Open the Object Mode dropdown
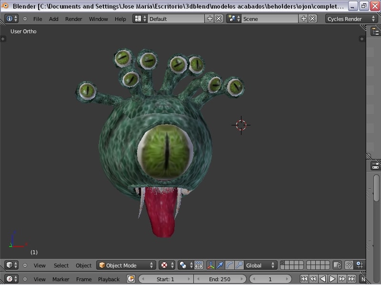The width and height of the screenshot is (381, 285). [x=126, y=265]
